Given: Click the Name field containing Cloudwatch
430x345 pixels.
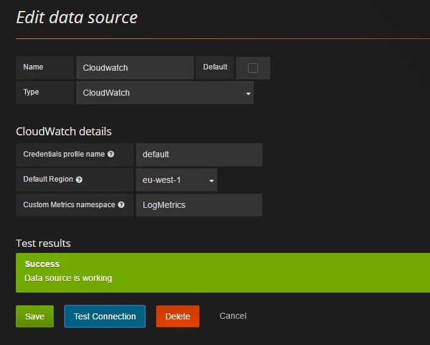Looking at the screenshot, I should pos(135,68).
